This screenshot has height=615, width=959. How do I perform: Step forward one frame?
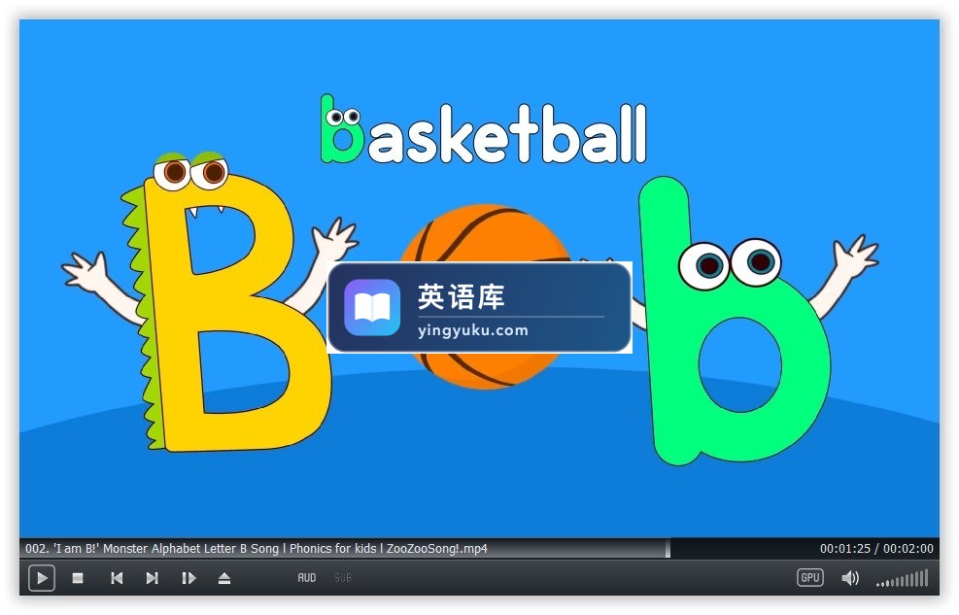(x=189, y=578)
